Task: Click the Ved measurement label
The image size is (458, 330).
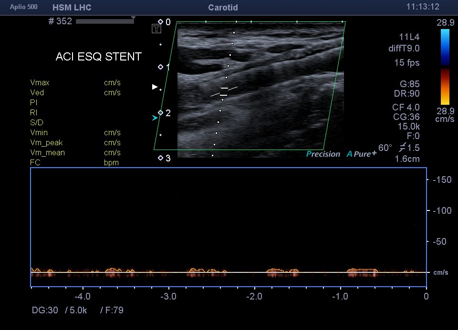Action: (37, 93)
